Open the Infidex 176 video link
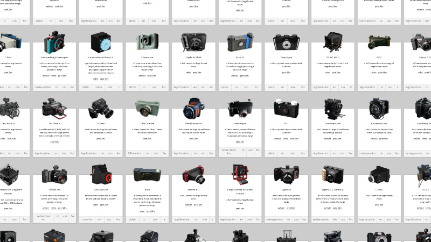Image resolution: width=431 pixels, height=242 pixels. 55,207
